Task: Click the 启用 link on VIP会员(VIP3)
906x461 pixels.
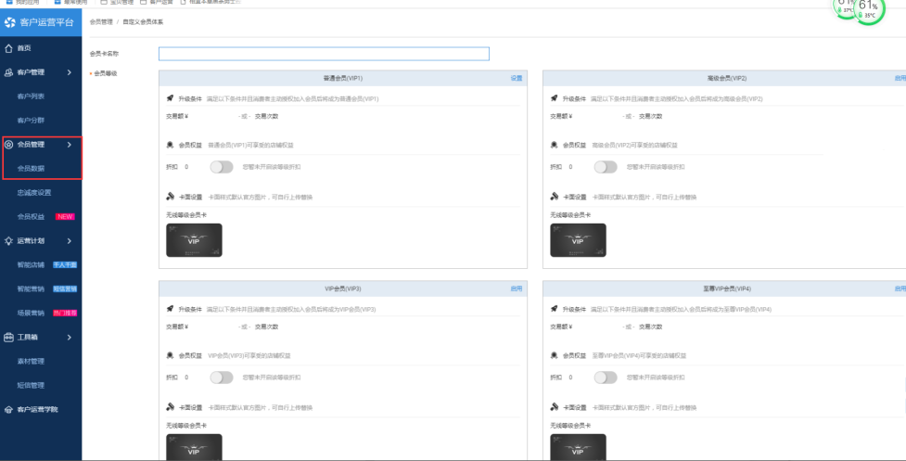Action: [x=516, y=288]
